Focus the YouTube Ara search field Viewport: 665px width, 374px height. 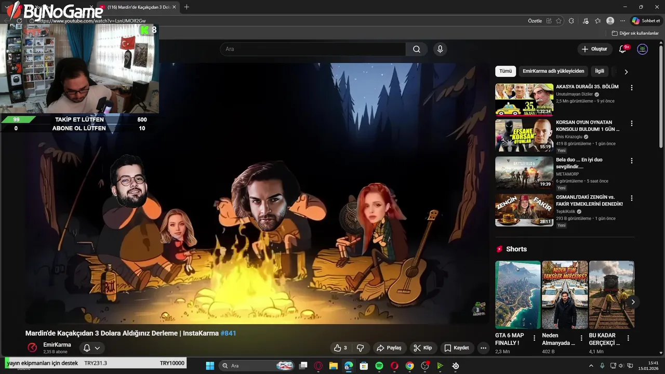click(x=313, y=49)
